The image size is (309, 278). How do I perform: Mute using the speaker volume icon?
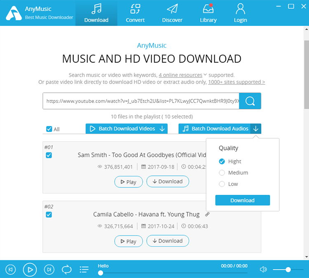pyautogui.click(x=263, y=269)
